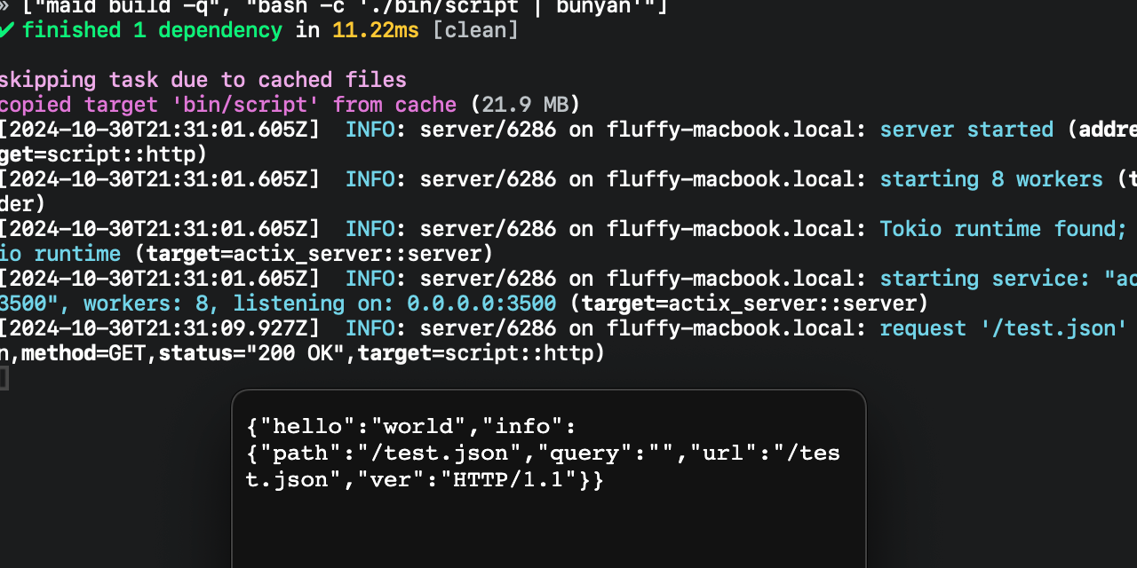Select the "21.9 MB" cache size text
The image size is (1137, 568).
point(525,105)
